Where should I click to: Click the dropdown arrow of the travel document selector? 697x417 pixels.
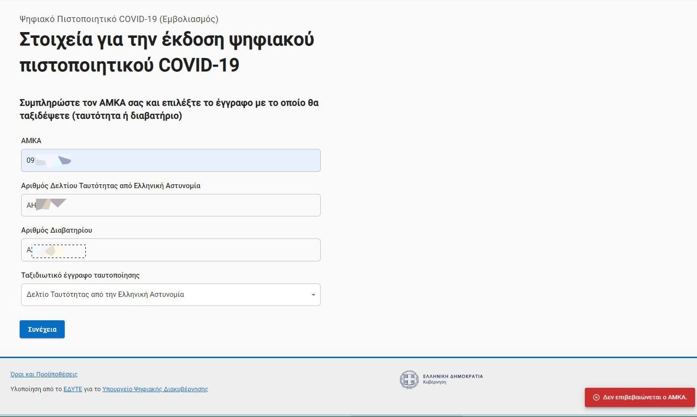tap(313, 295)
